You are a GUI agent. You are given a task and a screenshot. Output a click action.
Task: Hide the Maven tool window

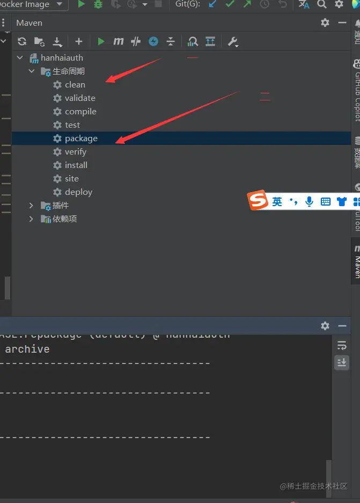click(342, 23)
